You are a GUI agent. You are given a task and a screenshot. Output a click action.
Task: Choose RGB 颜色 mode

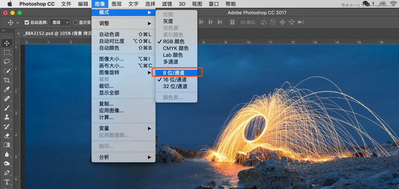(176, 42)
